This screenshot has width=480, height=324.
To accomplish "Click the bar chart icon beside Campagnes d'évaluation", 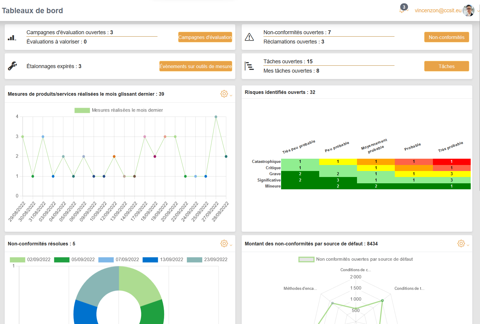I will tap(12, 37).
